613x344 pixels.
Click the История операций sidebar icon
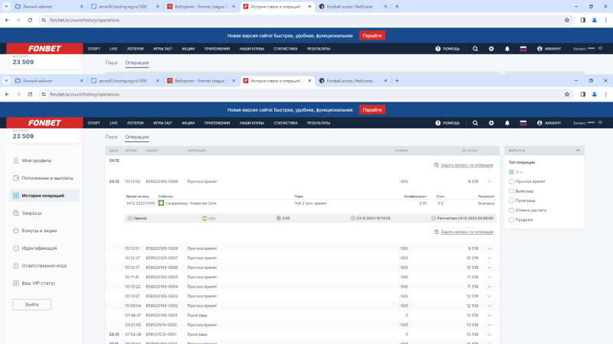[16, 196]
